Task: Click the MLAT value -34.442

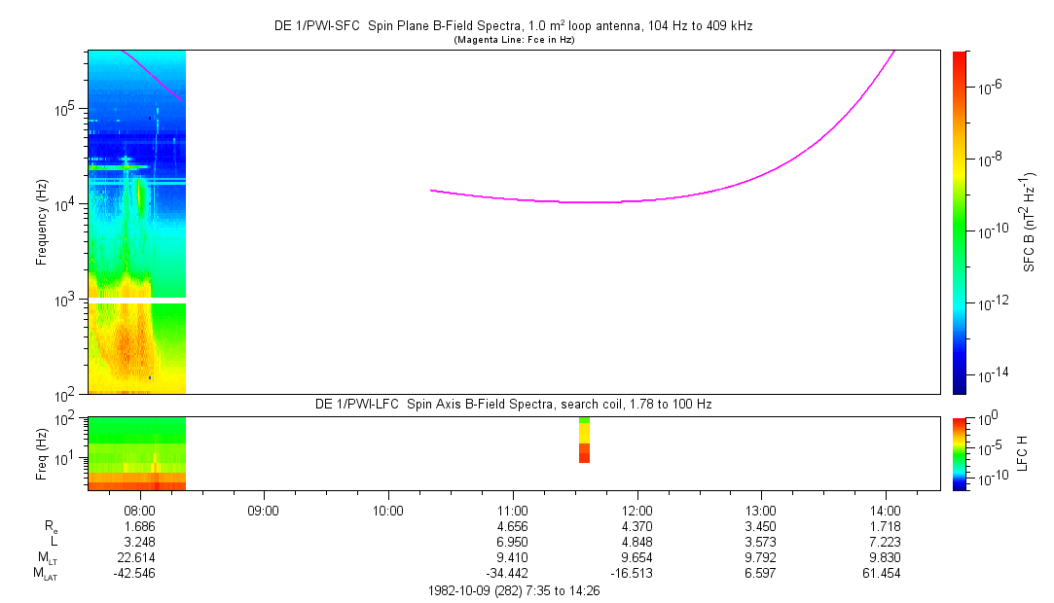Action: [507, 574]
